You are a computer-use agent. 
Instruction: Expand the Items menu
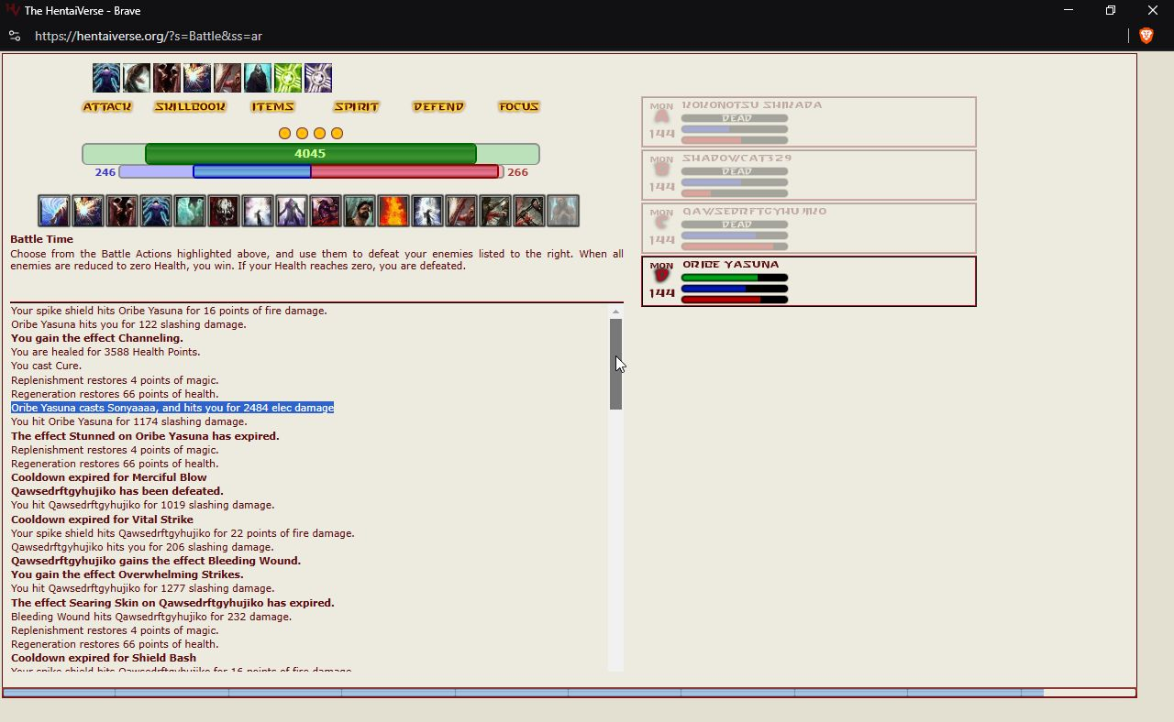272,107
